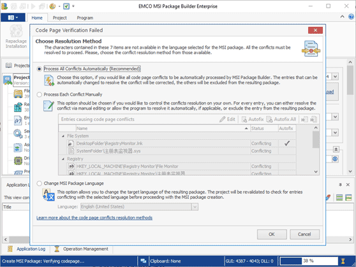Click the Cancel button
Screen dimensions: 356x267
304,235
